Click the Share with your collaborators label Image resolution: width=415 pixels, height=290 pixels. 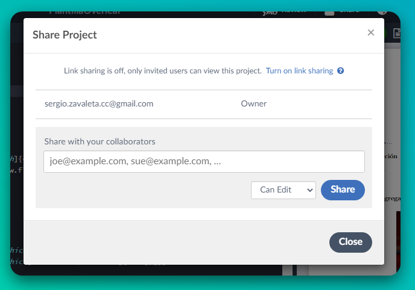100,142
